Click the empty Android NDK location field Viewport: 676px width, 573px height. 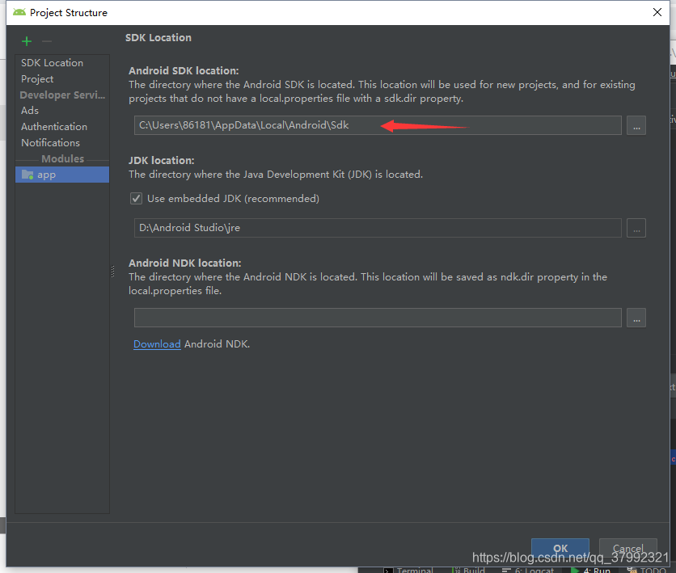coord(378,318)
